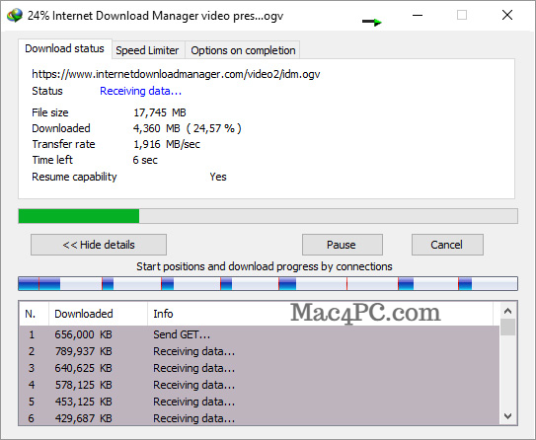Viewport: 536px width, 440px height.
Task: Click the Resume capability Yes value
Action: [218, 177]
